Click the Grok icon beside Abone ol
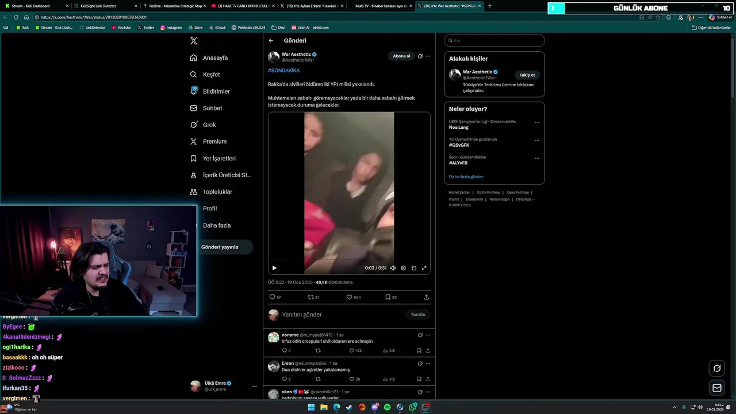 coord(420,56)
